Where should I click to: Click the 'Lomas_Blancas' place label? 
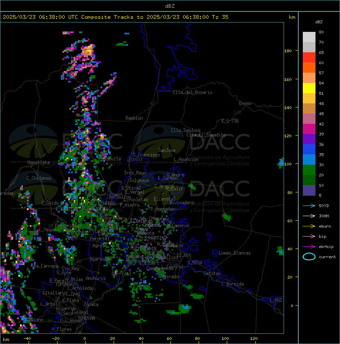[235, 253]
